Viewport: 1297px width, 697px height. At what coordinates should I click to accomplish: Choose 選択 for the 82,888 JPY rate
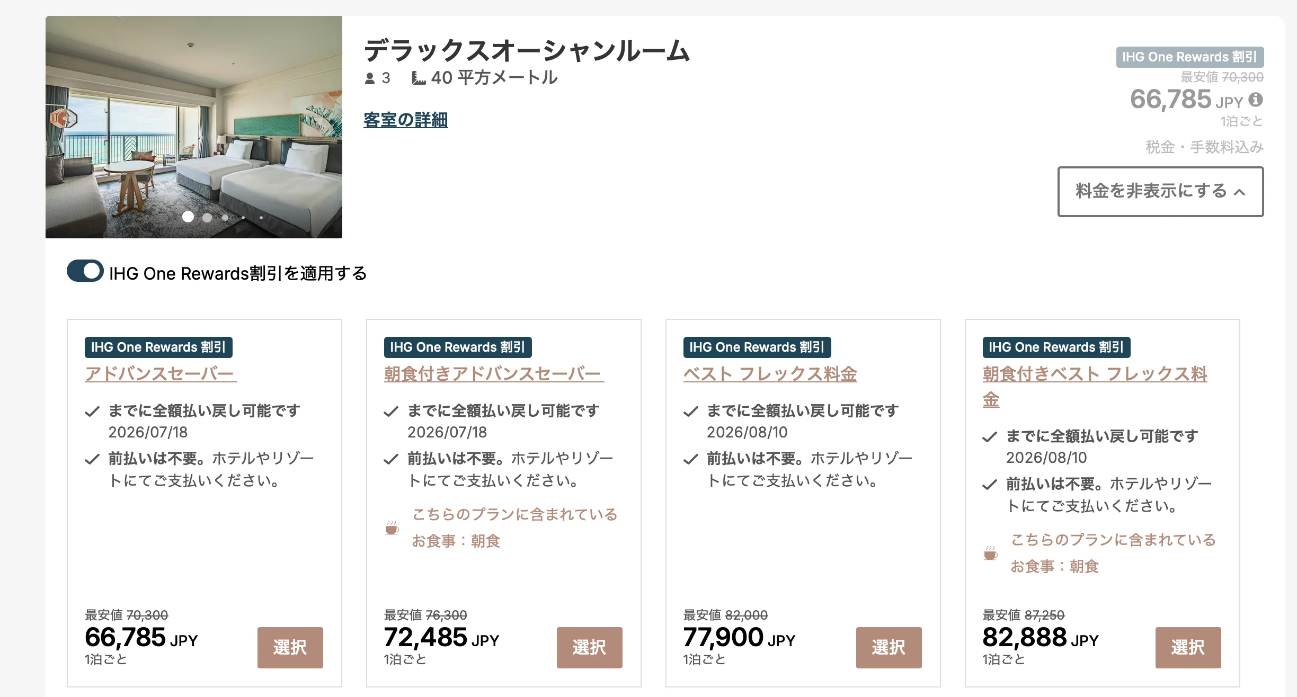coord(1188,647)
